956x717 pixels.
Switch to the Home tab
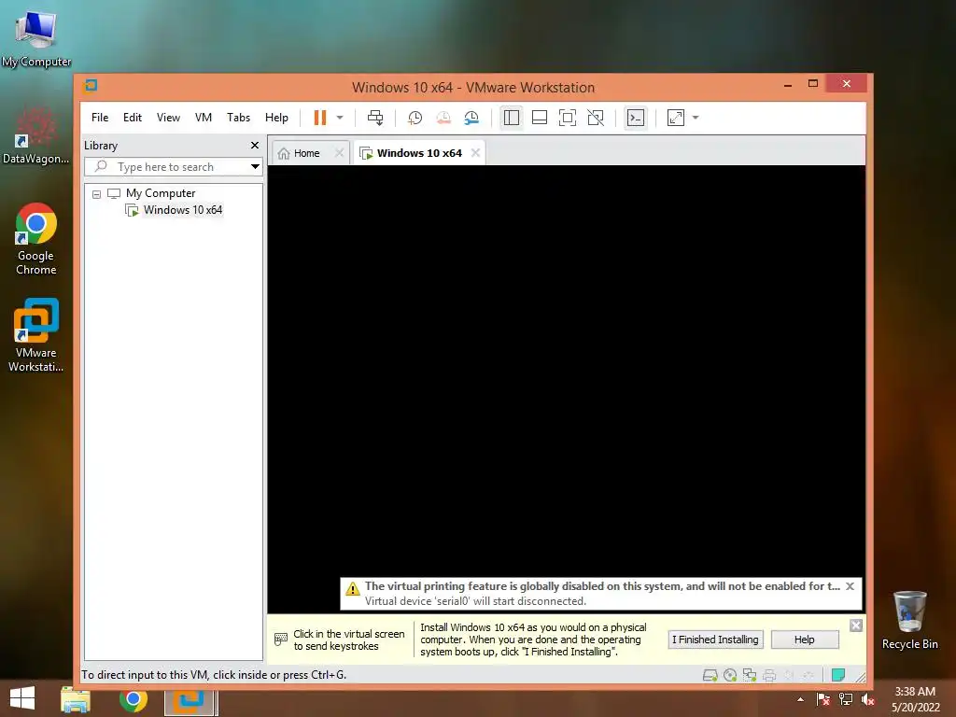pyautogui.click(x=306, y=153)
